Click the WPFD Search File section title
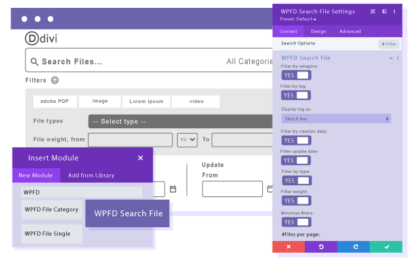 (x=305, y=58)
